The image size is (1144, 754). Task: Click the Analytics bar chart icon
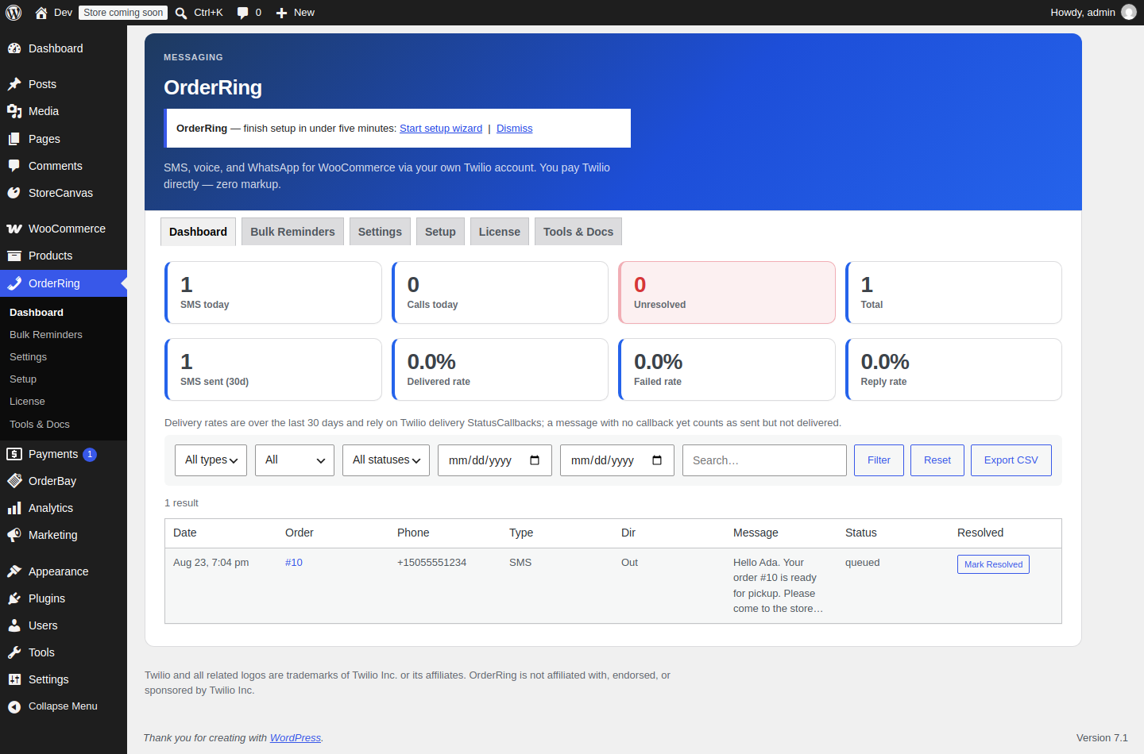point(14,508)
